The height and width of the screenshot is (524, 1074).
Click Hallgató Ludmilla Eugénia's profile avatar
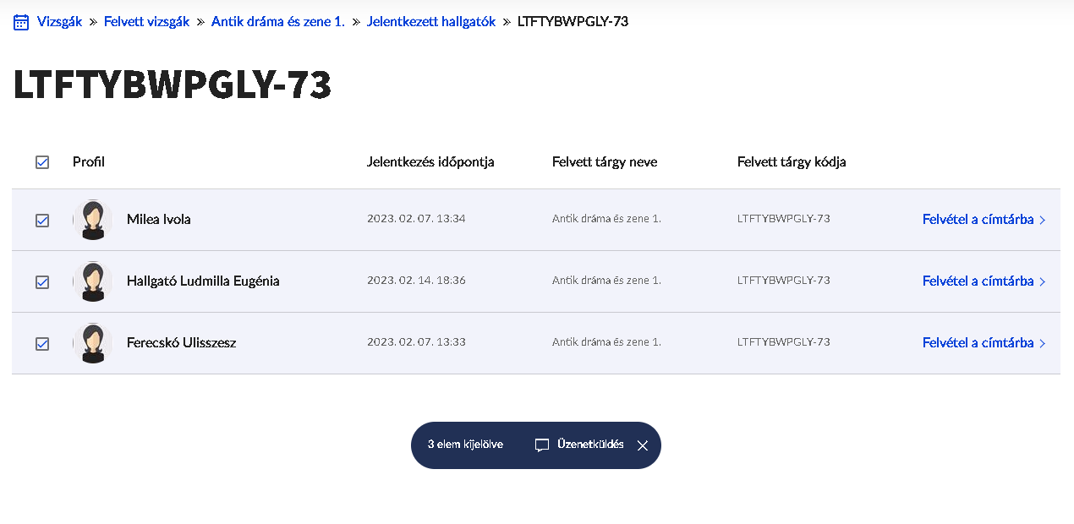coord(92,281)
